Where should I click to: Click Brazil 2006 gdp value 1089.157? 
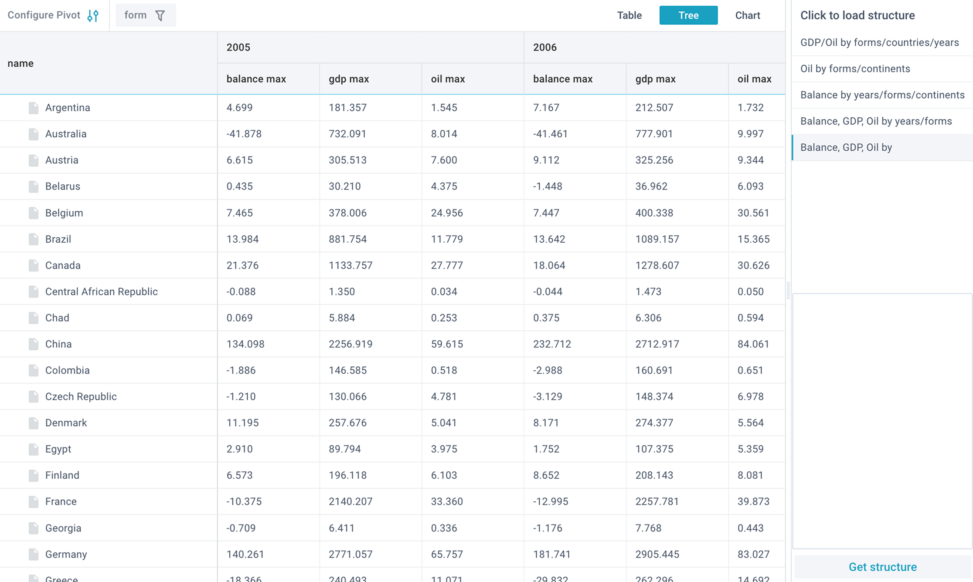coord(657,239)
